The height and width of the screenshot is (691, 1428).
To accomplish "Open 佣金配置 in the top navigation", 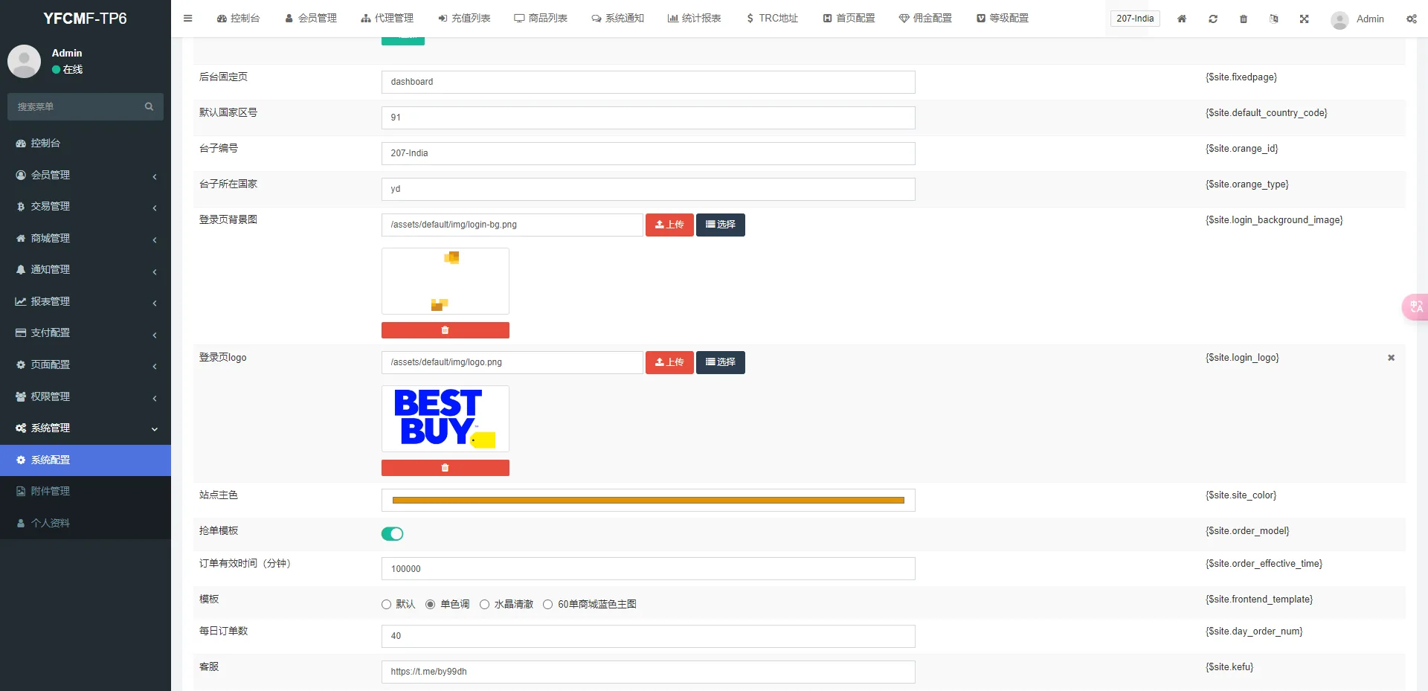I will 925,19.
